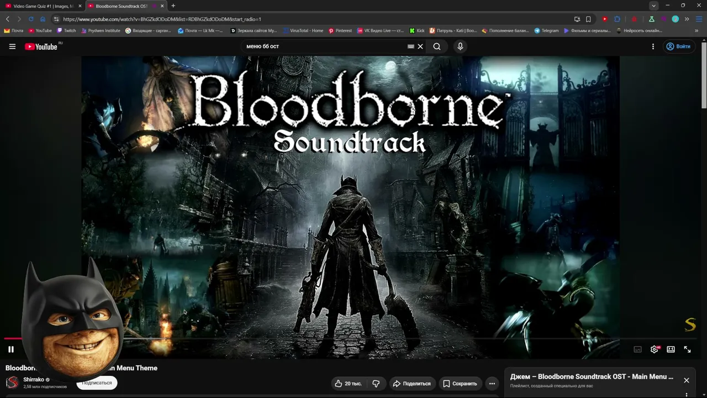The image size is (707, 398).
Task: Open a new browser tab
Action: click(x=173, y=6)
